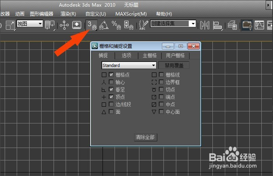Toggle the 3D snaps button
This screenshot has width=273, height=176.
point(92,25)
